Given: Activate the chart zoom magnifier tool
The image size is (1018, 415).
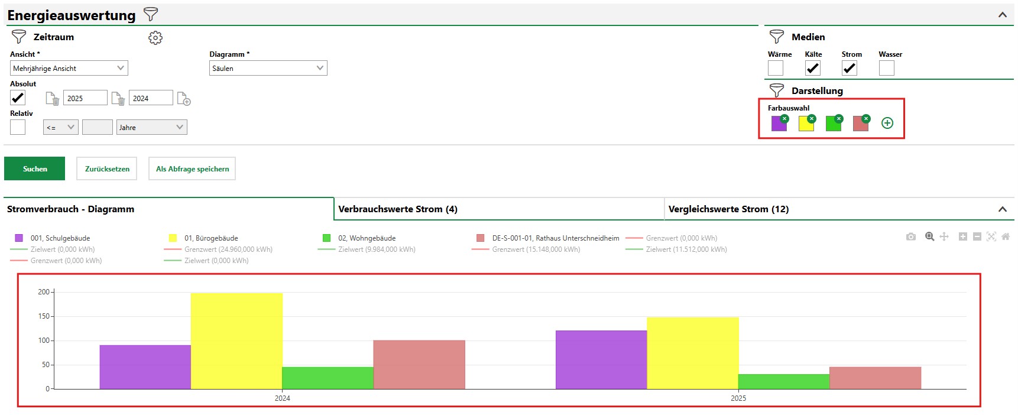Looking at the screenshot, I should coord(930,236).
